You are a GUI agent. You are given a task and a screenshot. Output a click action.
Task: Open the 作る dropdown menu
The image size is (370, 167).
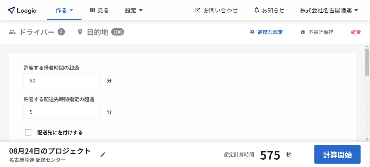pyautogui.click(x=64, y=11)
